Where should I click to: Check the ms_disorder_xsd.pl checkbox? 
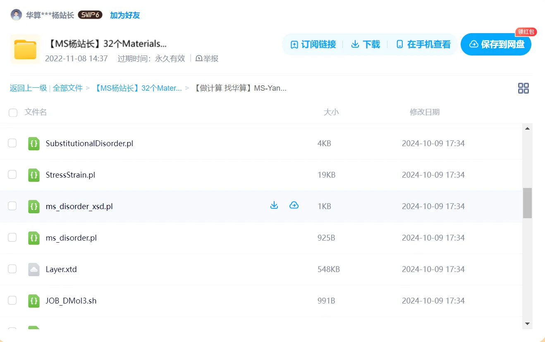click(x=12, y=206)
